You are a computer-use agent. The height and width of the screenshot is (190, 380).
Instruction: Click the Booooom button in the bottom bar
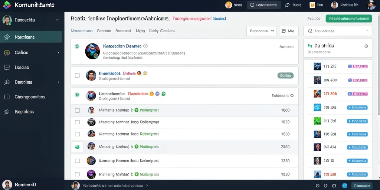[x=361, y=186]
